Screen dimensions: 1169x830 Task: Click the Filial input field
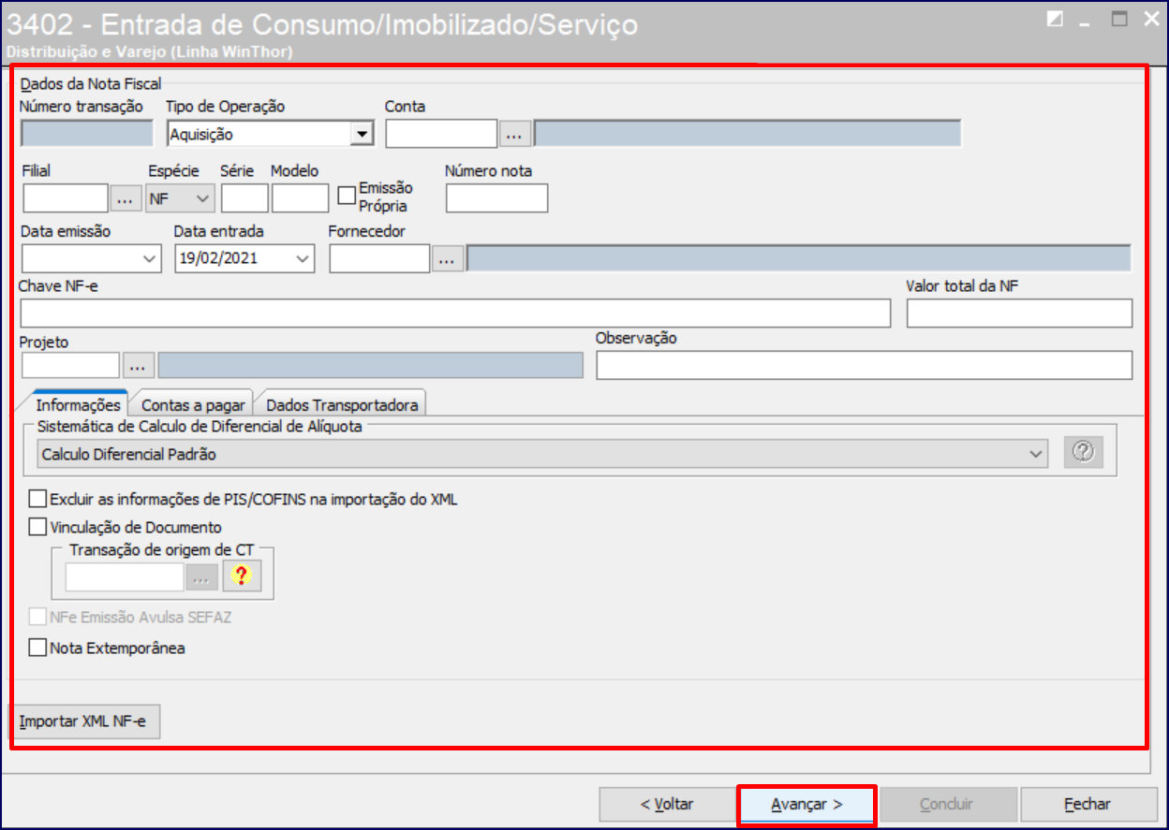[x=66, y=198]
